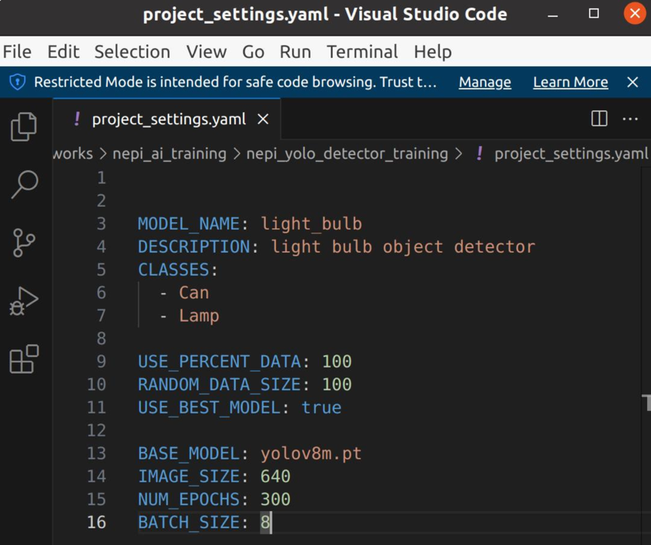Image resolution: width=651 pixels, height=545 pixels.
Task: Open the File menu
Action: tap(17, 51)
